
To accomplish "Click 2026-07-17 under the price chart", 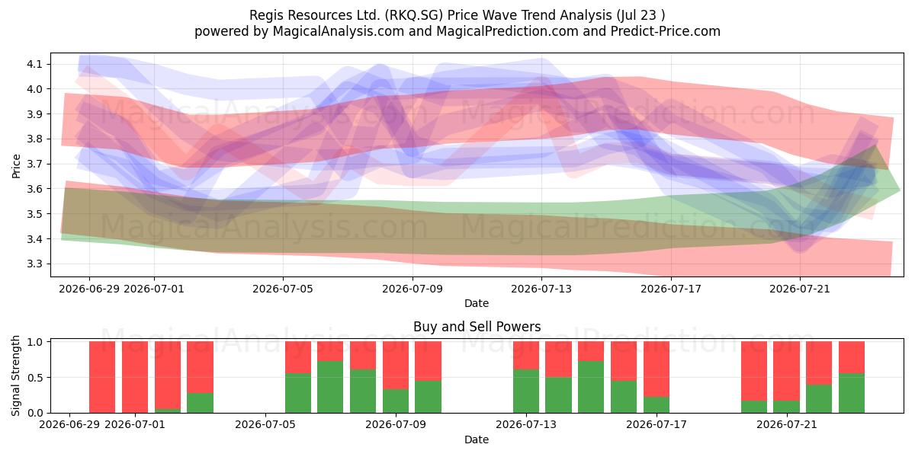I will pyautogui.click(x=671, y=289).
